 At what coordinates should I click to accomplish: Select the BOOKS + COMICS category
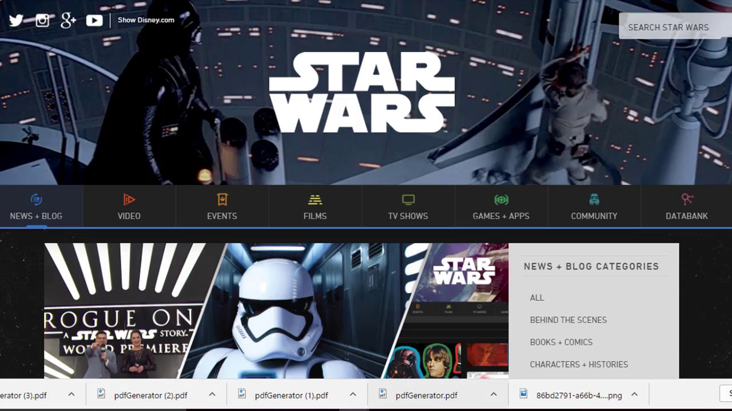pos(561,342)
